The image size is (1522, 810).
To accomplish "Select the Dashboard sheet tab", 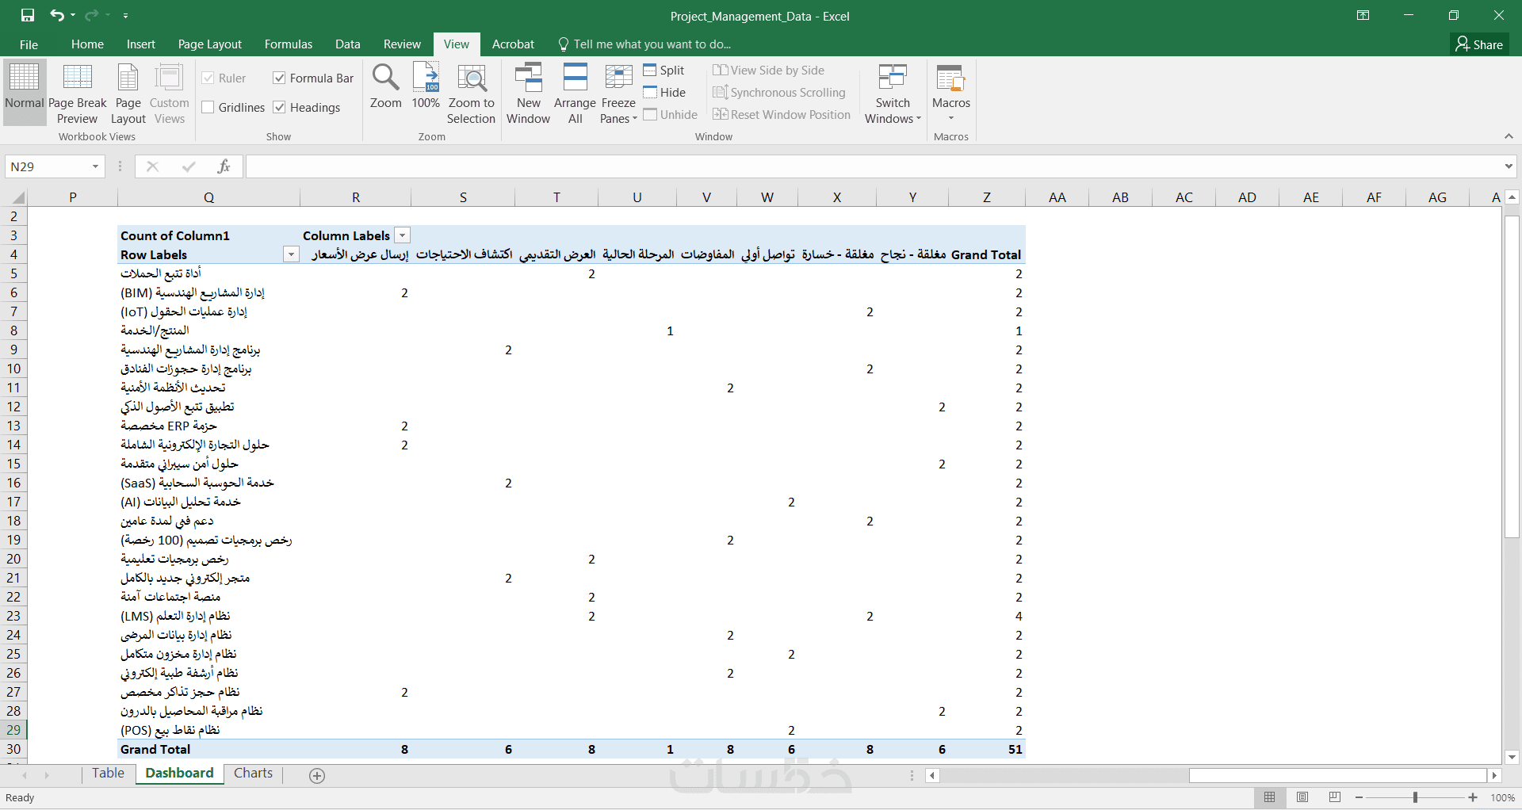I will 179,774.
